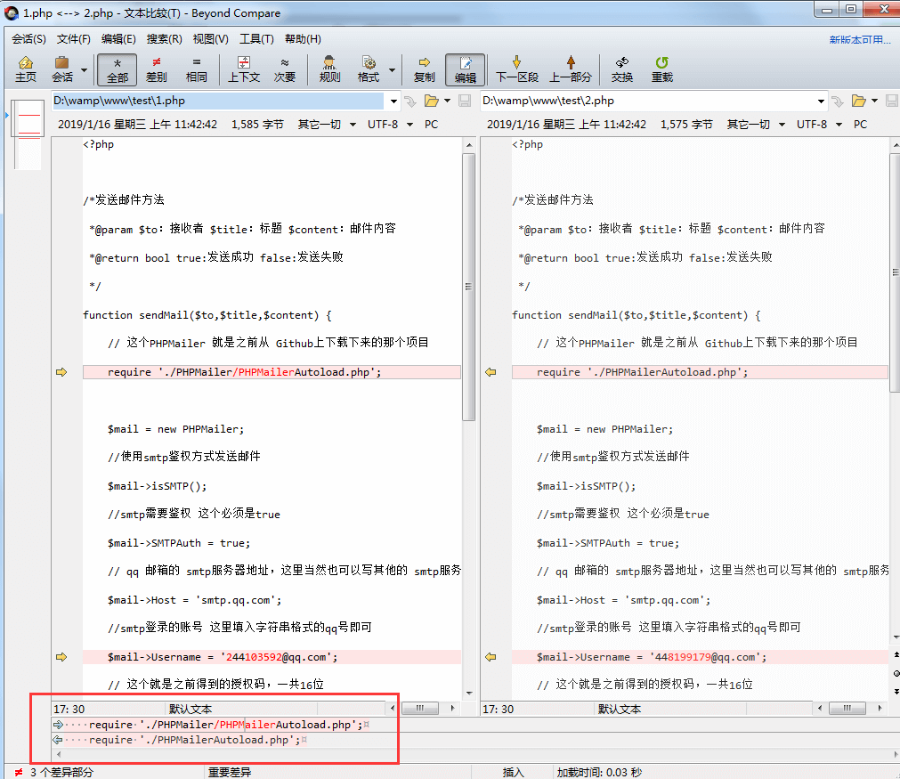
Task: Toggle showing differences only
Action: 156,69
